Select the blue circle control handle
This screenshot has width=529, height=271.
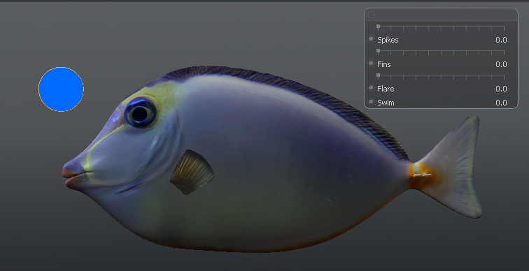(x=61, y=89)
